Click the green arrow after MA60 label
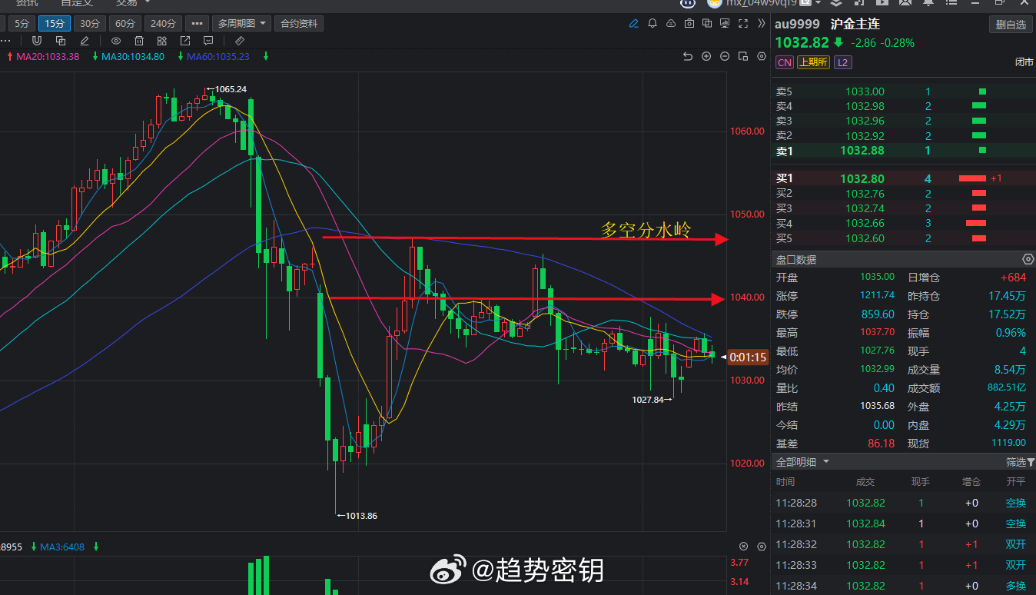1036x595 pixels. tap(265, 56)
